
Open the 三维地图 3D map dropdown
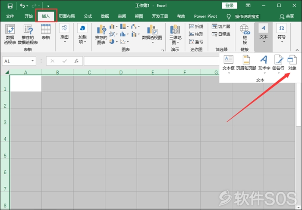coord(175,34)
